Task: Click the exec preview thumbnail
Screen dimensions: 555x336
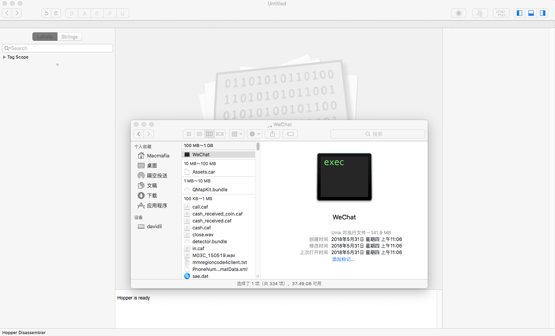Action: (344, 177)
